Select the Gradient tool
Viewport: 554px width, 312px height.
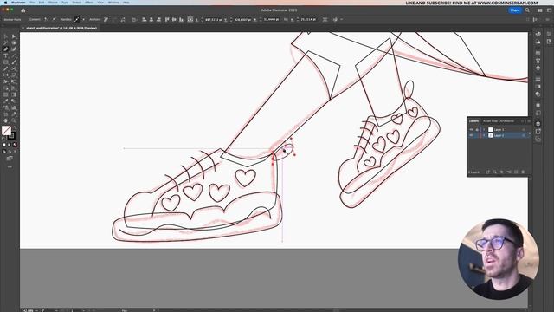click(x=14, y=94)
